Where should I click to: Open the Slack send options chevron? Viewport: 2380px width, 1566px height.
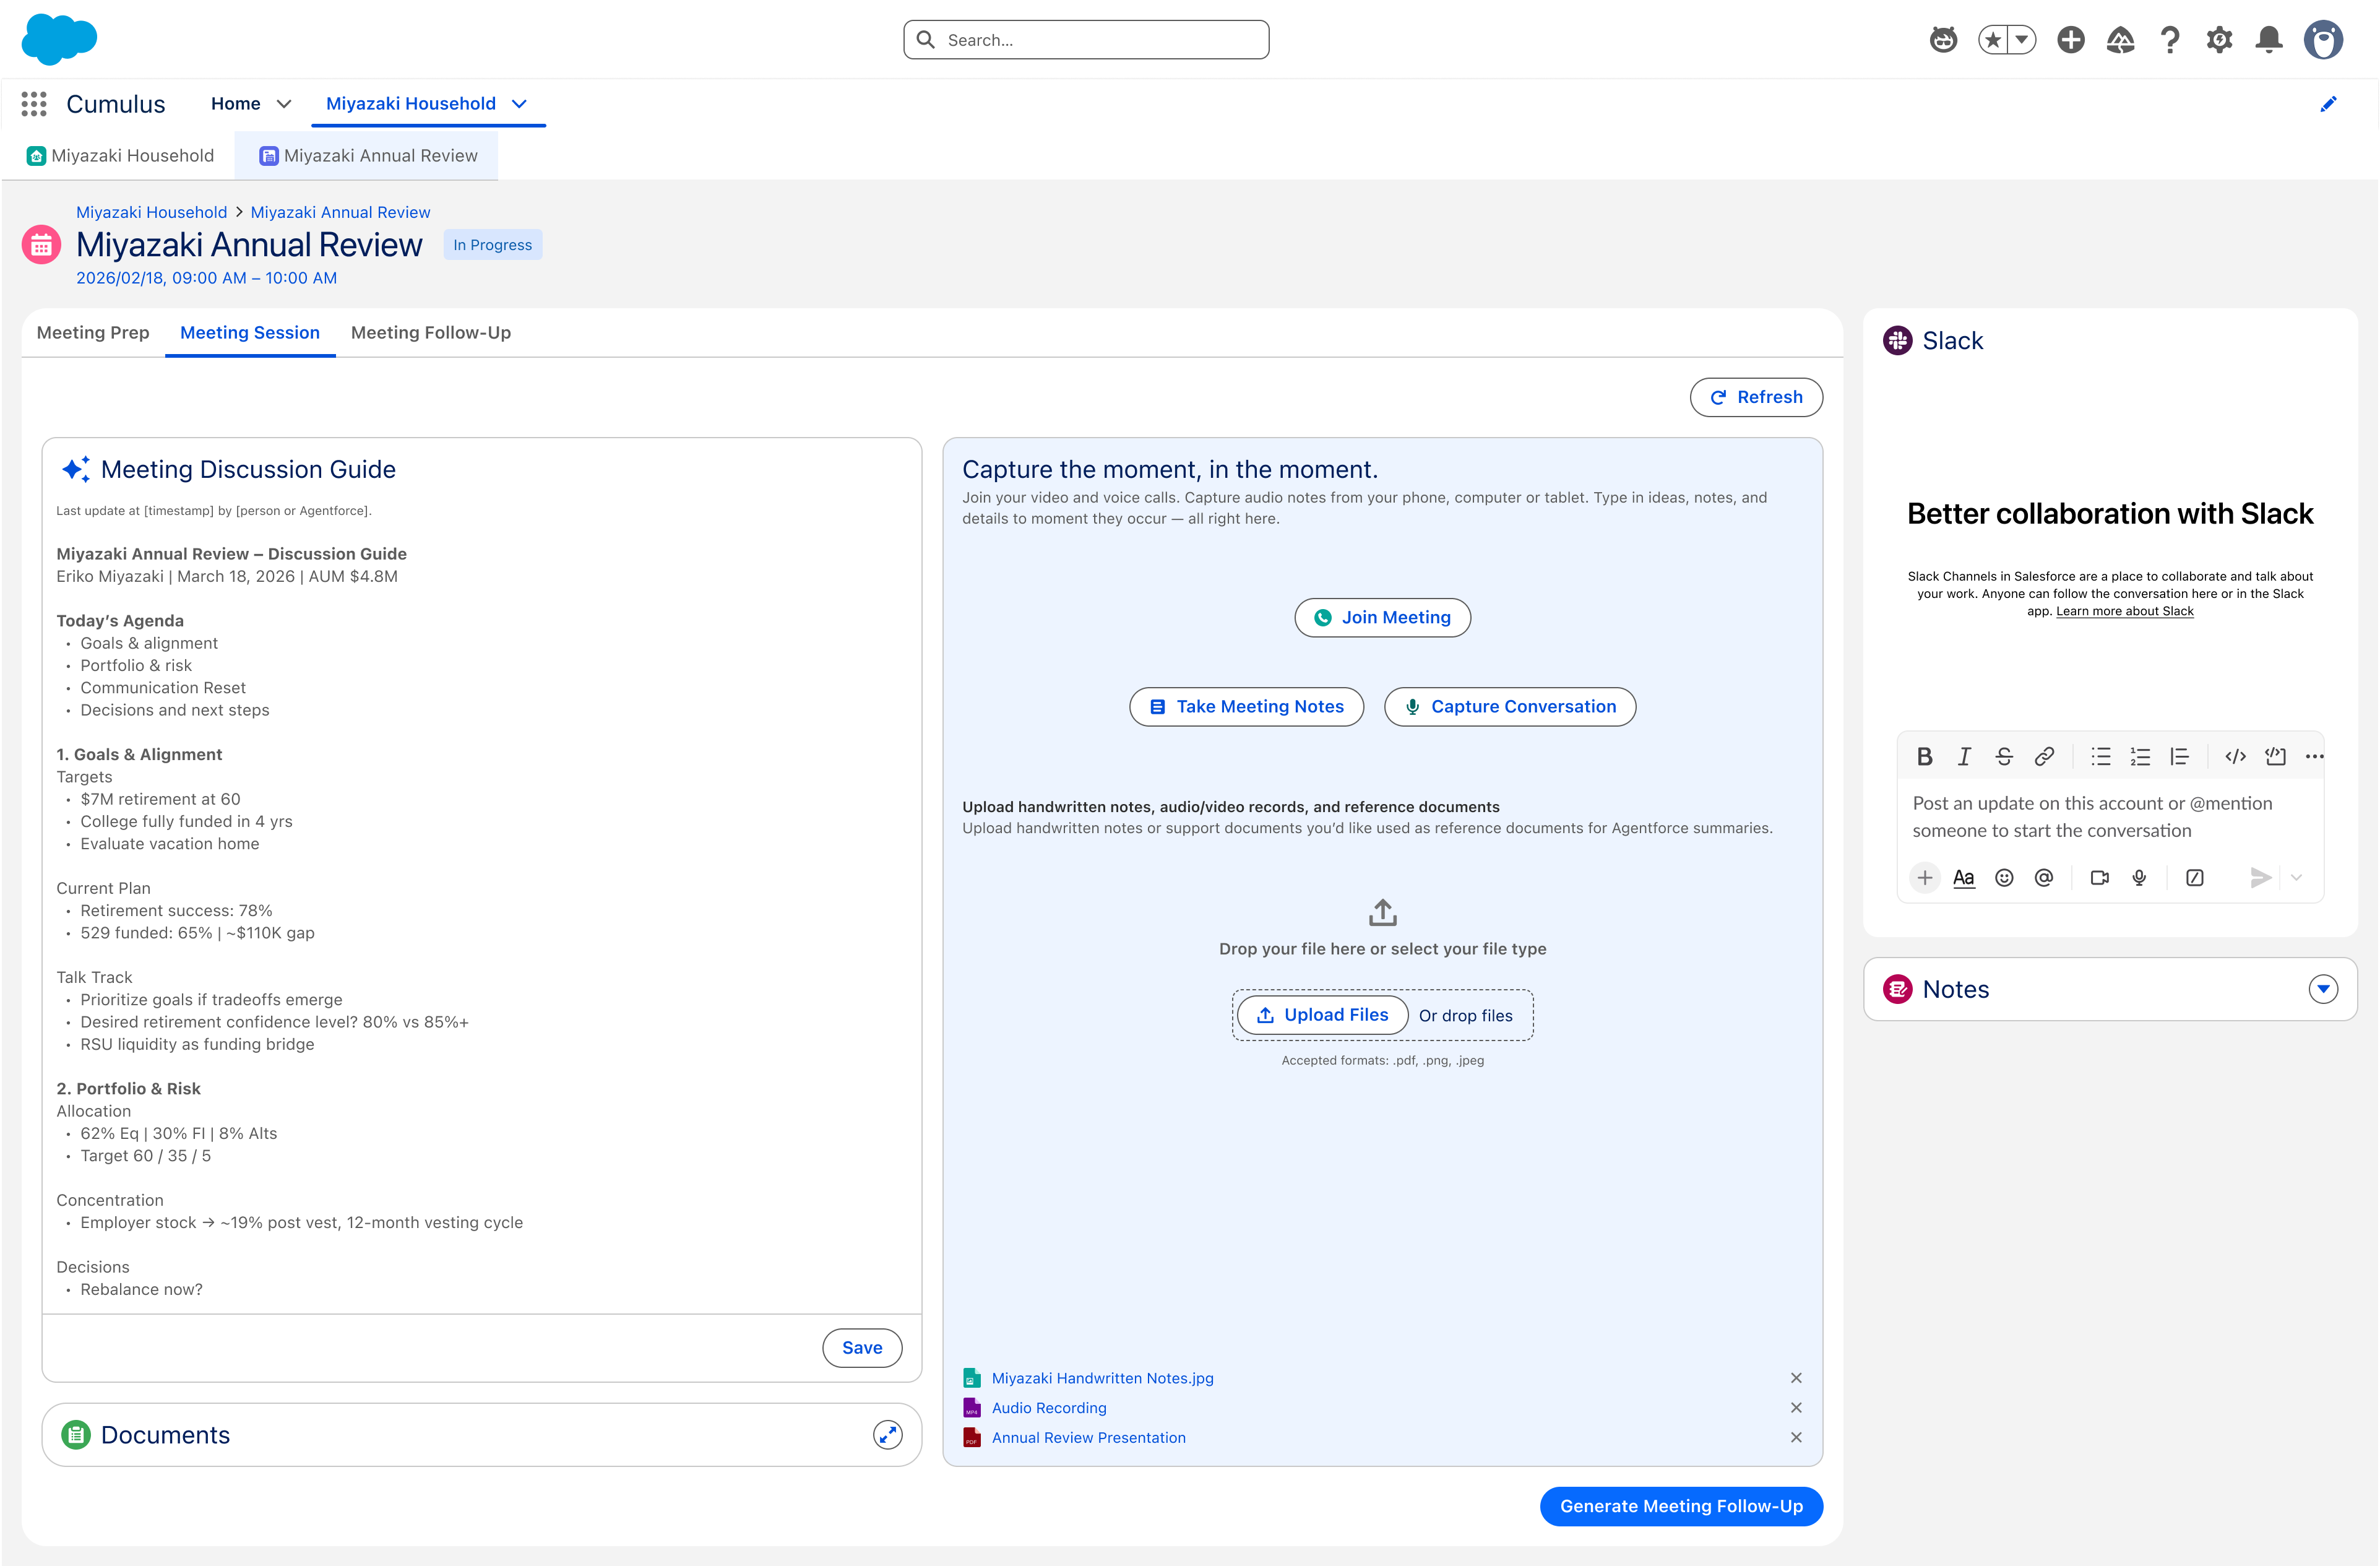tap(2296, 878)
